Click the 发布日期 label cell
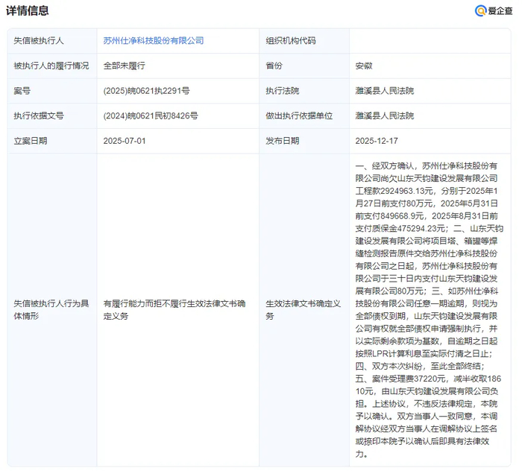The height and width of the screenshot is (471, 522). tap(282, 141)
